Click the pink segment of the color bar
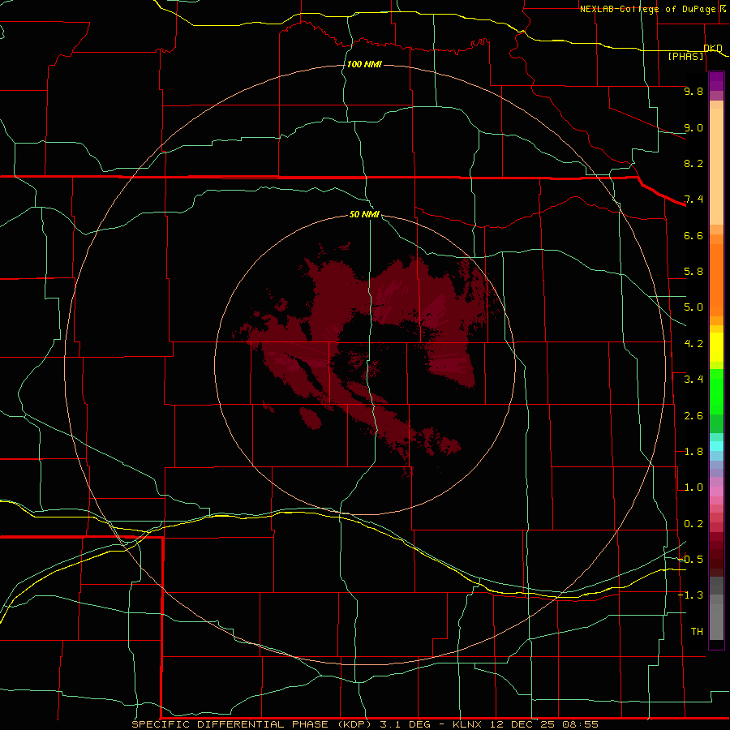This screenshot has width=730, height=730. pos(716,492)
